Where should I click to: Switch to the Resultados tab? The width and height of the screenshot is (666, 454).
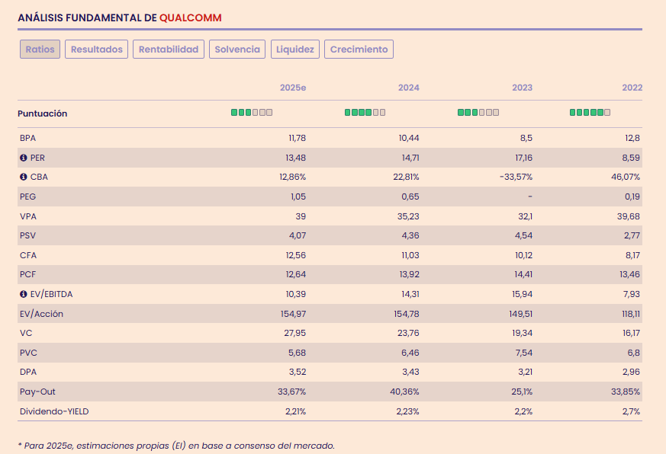click(96, 50)
